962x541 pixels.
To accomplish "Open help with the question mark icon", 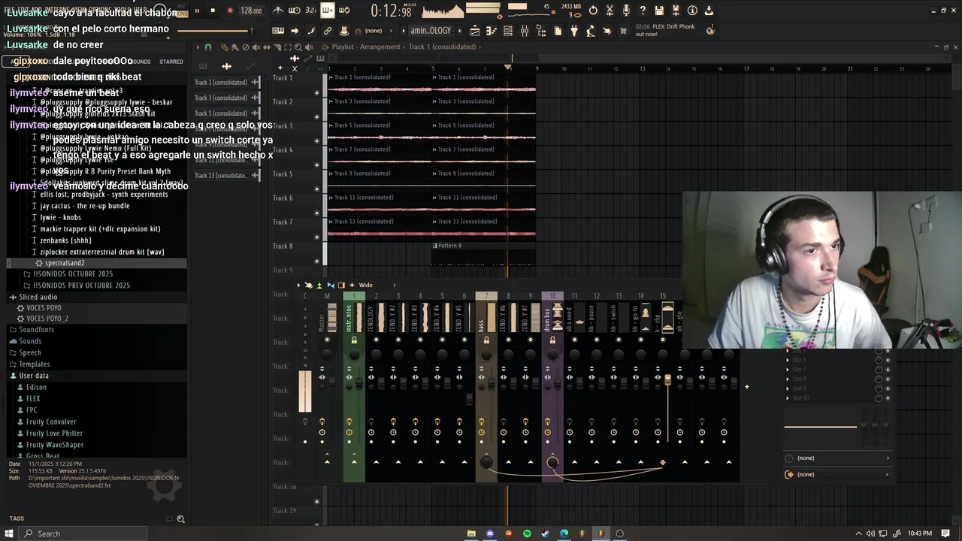I will 643,11.
